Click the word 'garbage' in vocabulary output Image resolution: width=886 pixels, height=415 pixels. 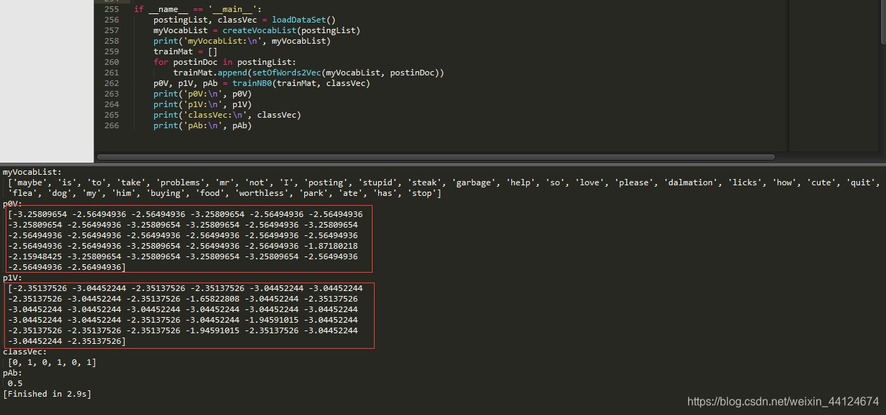point(474,182)
